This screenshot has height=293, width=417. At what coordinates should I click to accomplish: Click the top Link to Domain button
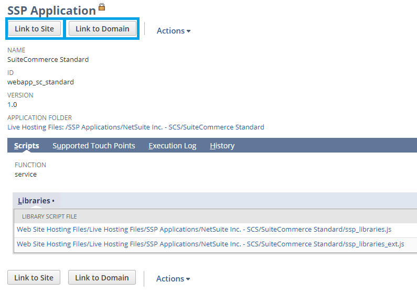(x=102, y=28)
